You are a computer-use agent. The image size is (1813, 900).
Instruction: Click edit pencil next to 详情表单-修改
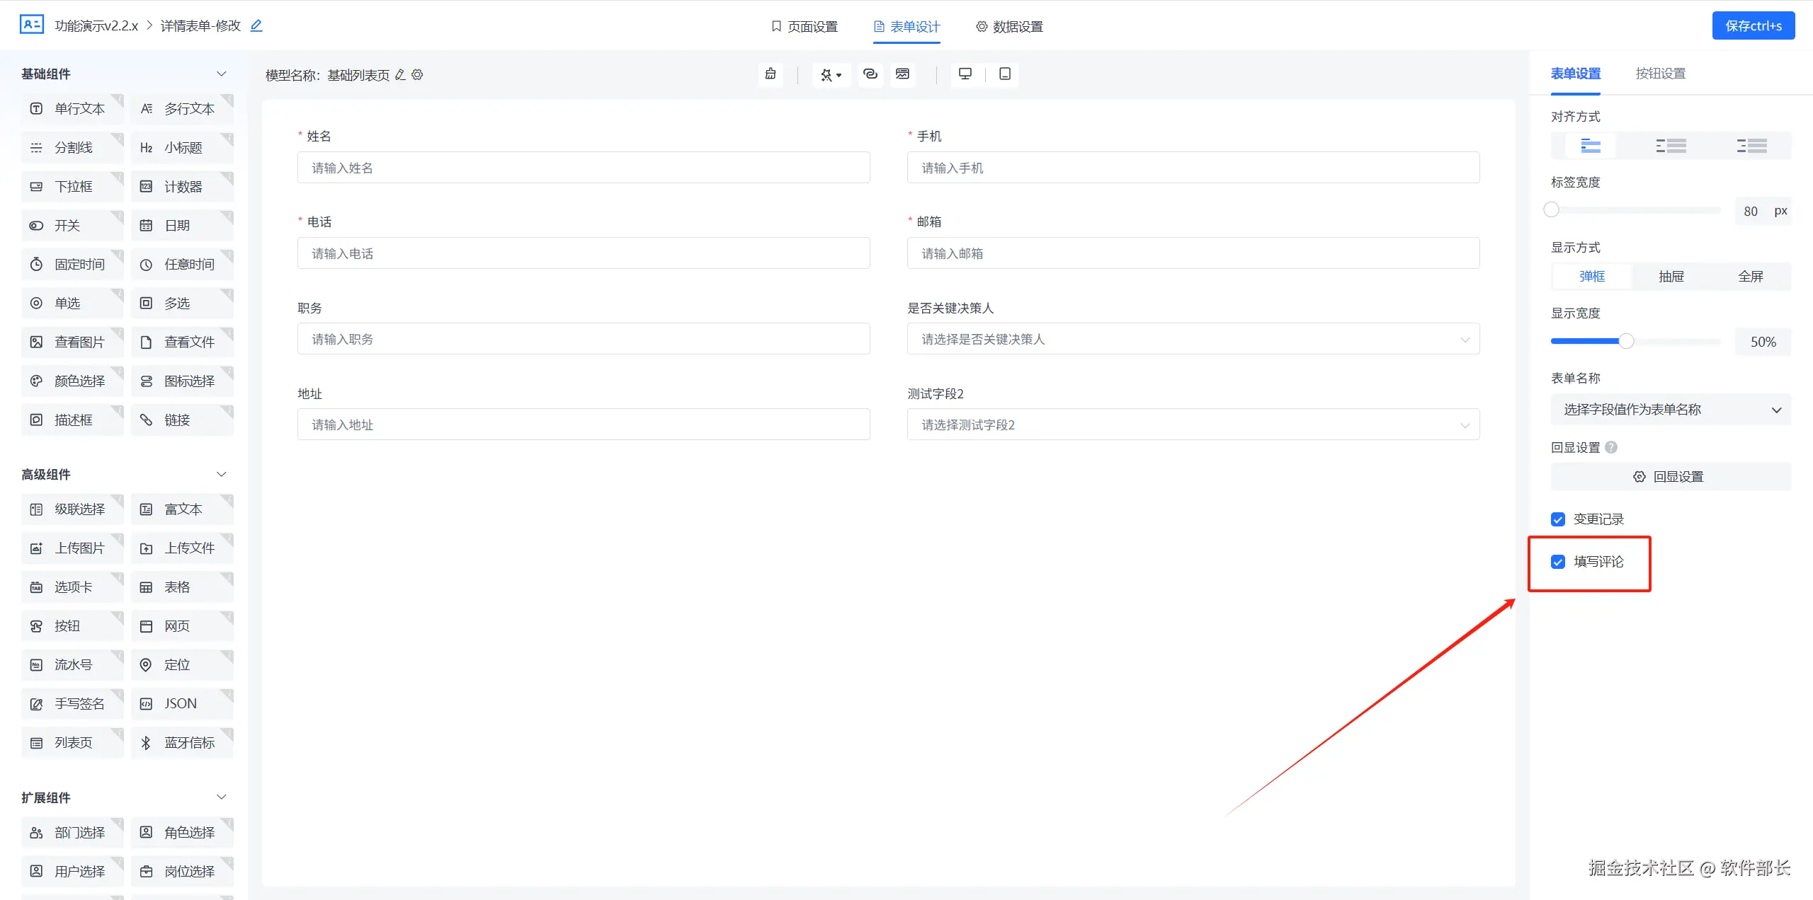[256, 26]
